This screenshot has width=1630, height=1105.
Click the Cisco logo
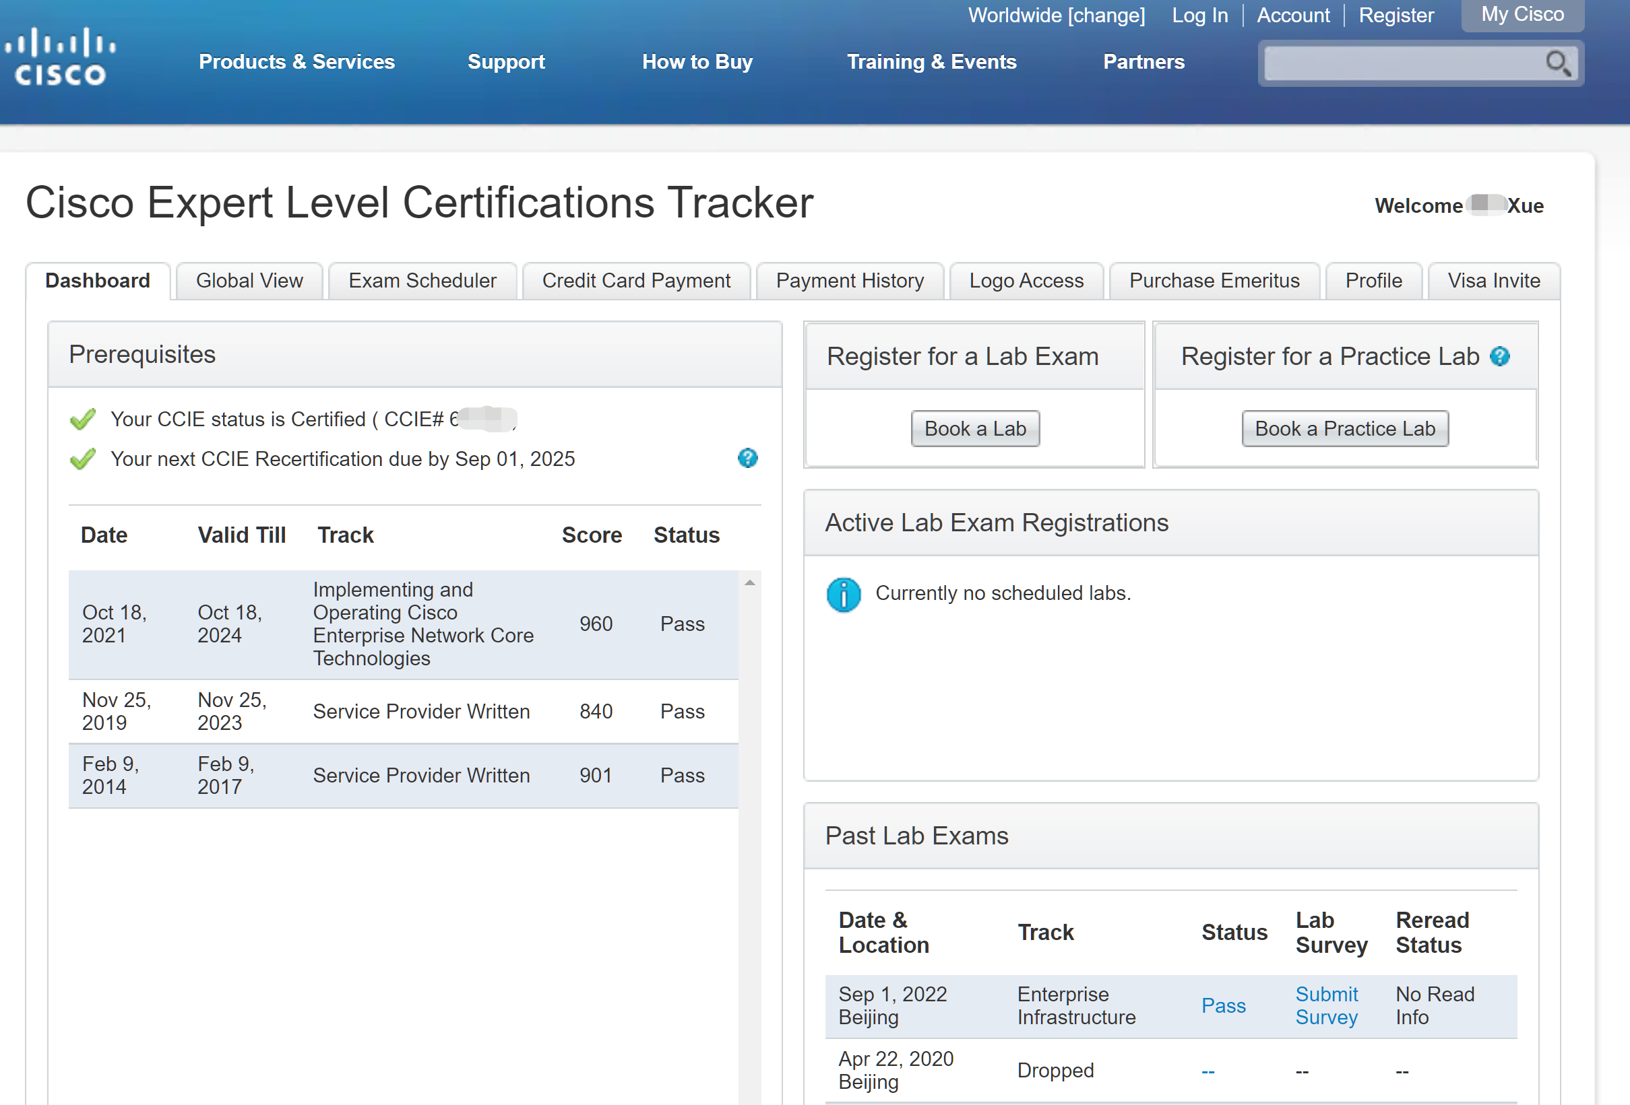point(61,57)
